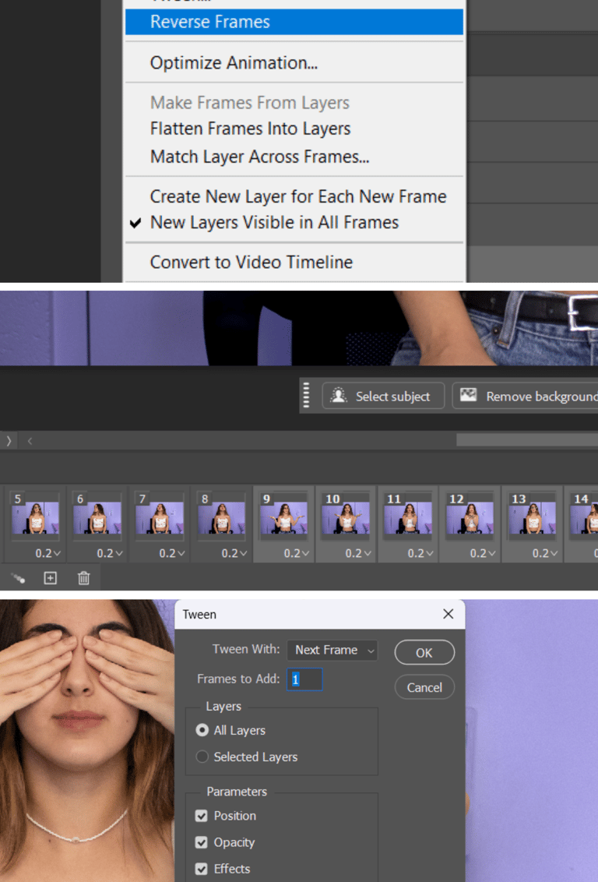Cancel the Tween dialog
The width and height of the screenshot is (598, 882).
424,687
